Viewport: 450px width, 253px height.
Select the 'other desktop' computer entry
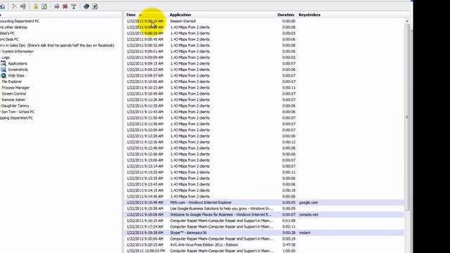[x=14, y=27]
